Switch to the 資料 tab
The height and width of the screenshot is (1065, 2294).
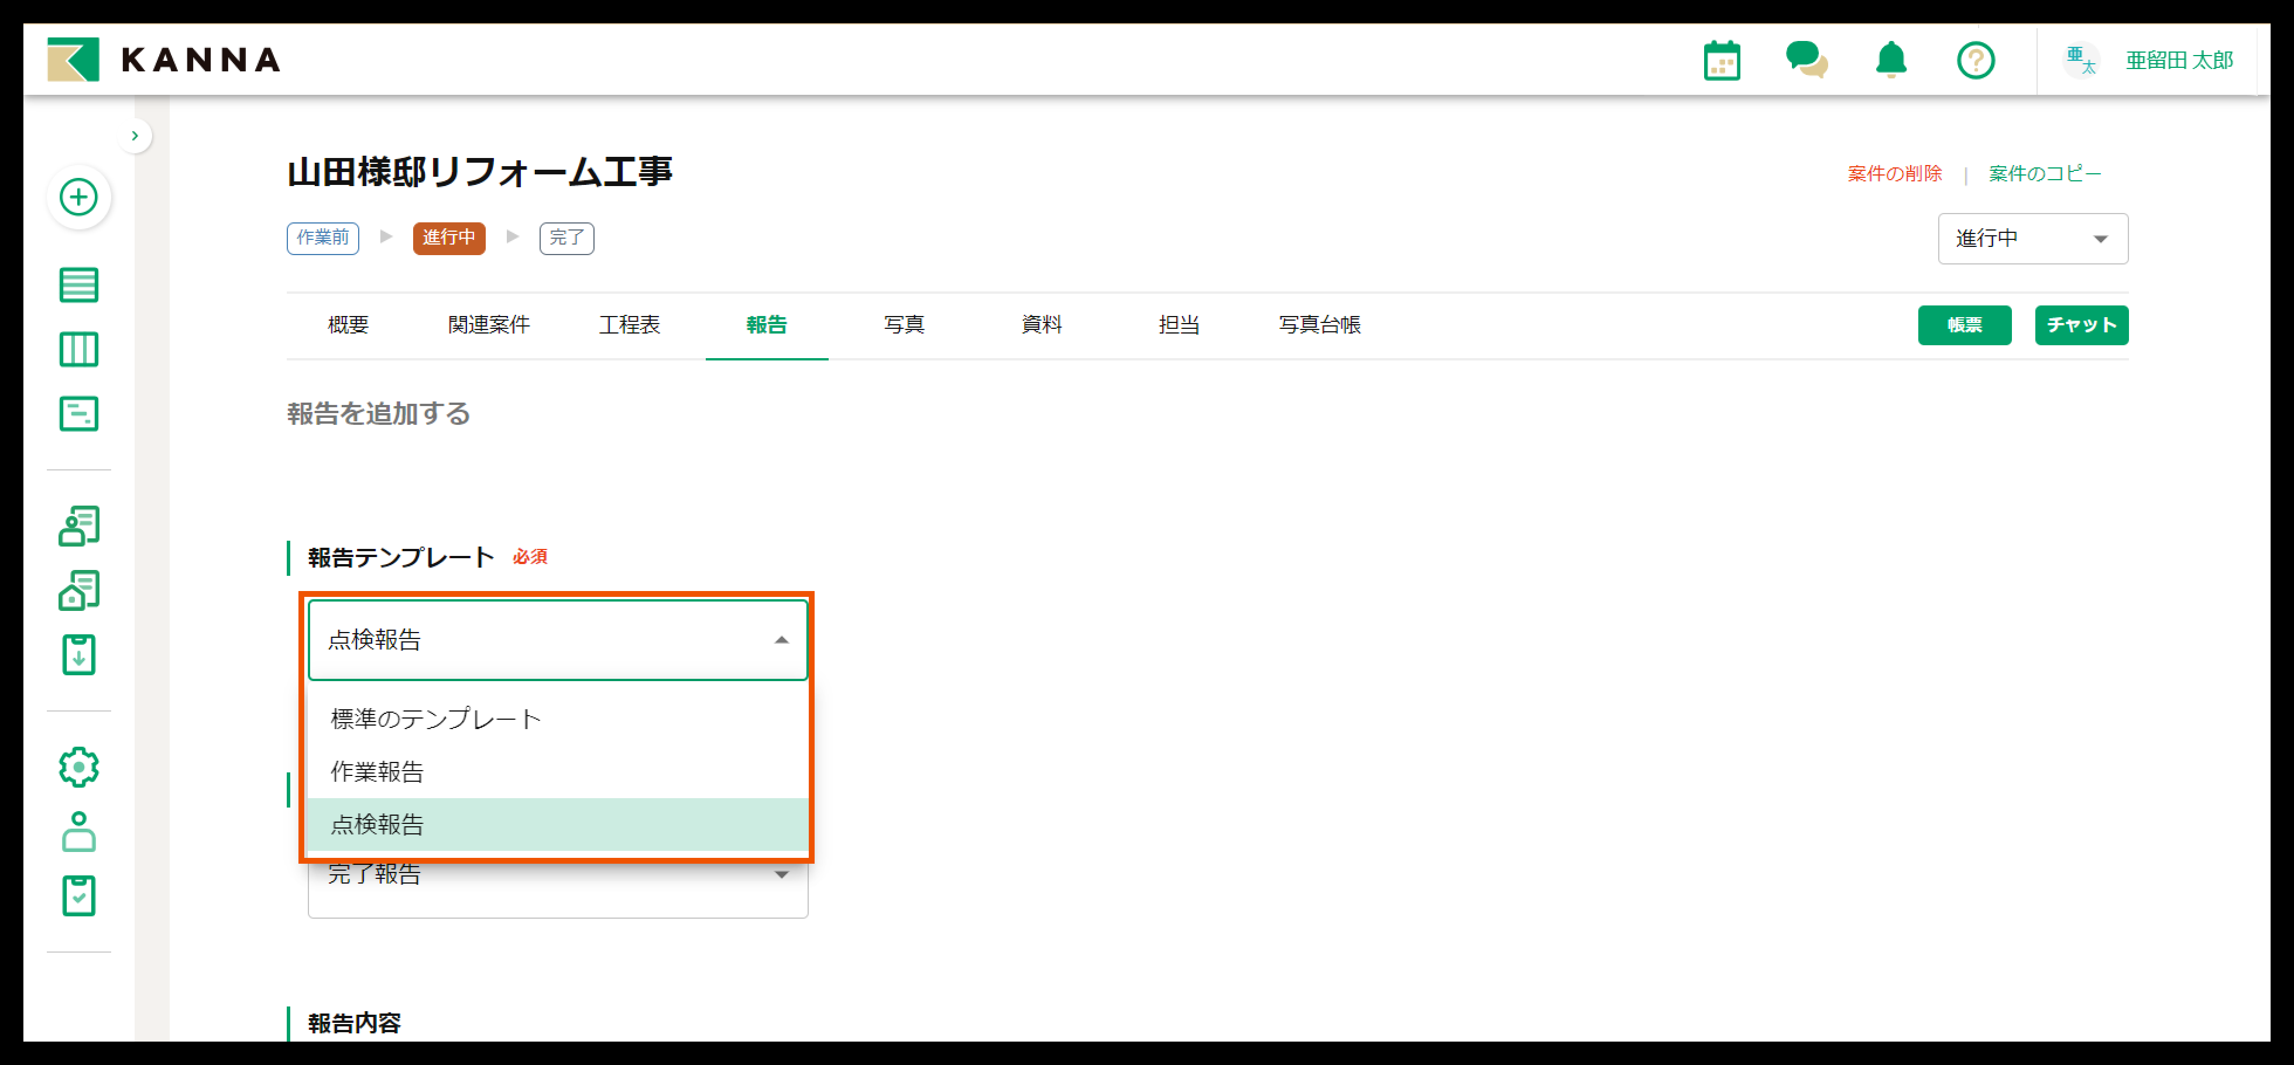1041,325
